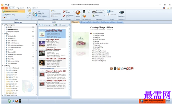Select the Sampler filter

(10, 57)
